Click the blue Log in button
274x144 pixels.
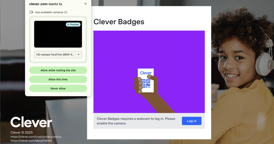pyautogui.click(x=192, y=121)
